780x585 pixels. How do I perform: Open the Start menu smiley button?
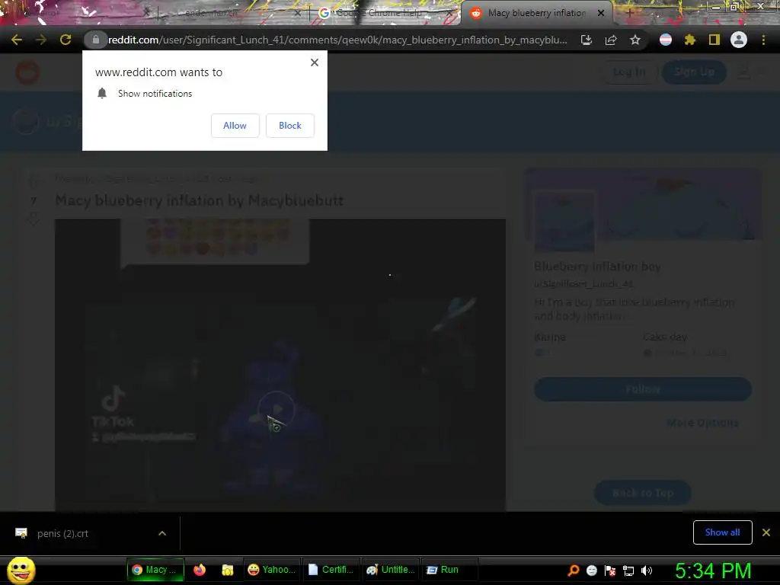coord(21,570)
